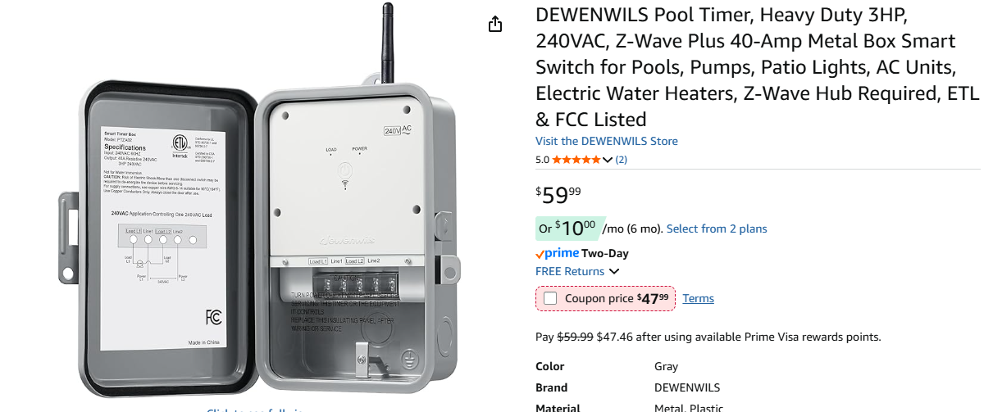This screenshot has width=993, height=412.
Task: Tick the Coupon price checkbox
Action: 550,299
